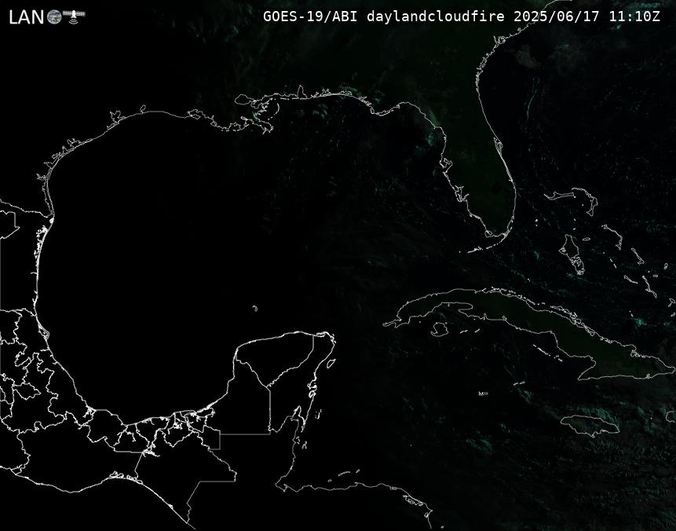Click the satellite icon in the logo

(74, 16)
